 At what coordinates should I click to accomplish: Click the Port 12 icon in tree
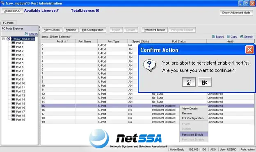coord(14,91)
